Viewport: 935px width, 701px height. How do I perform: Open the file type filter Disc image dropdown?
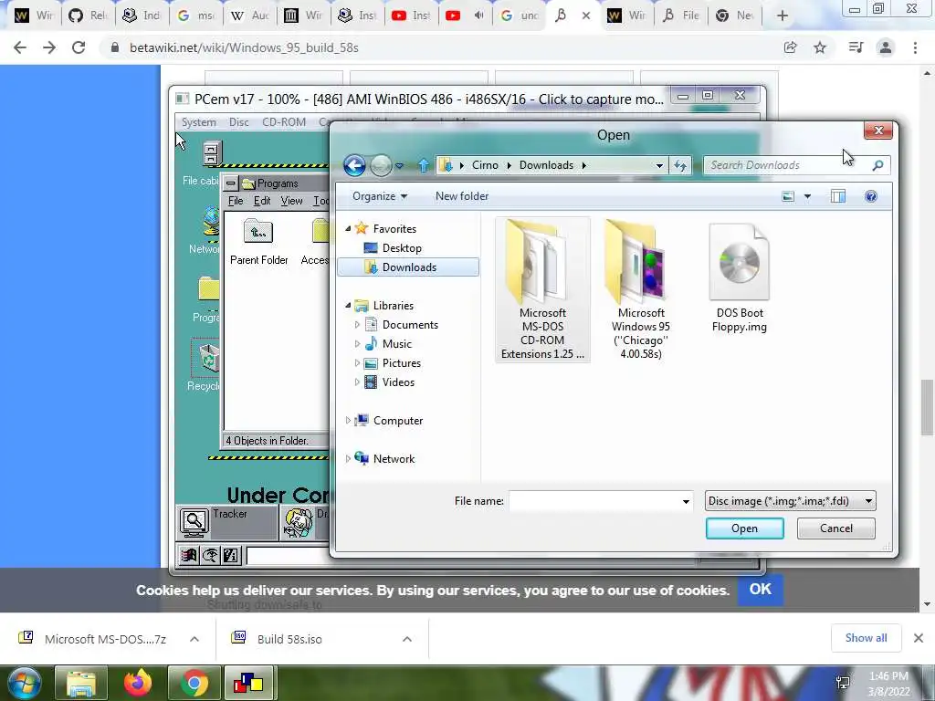869,501
